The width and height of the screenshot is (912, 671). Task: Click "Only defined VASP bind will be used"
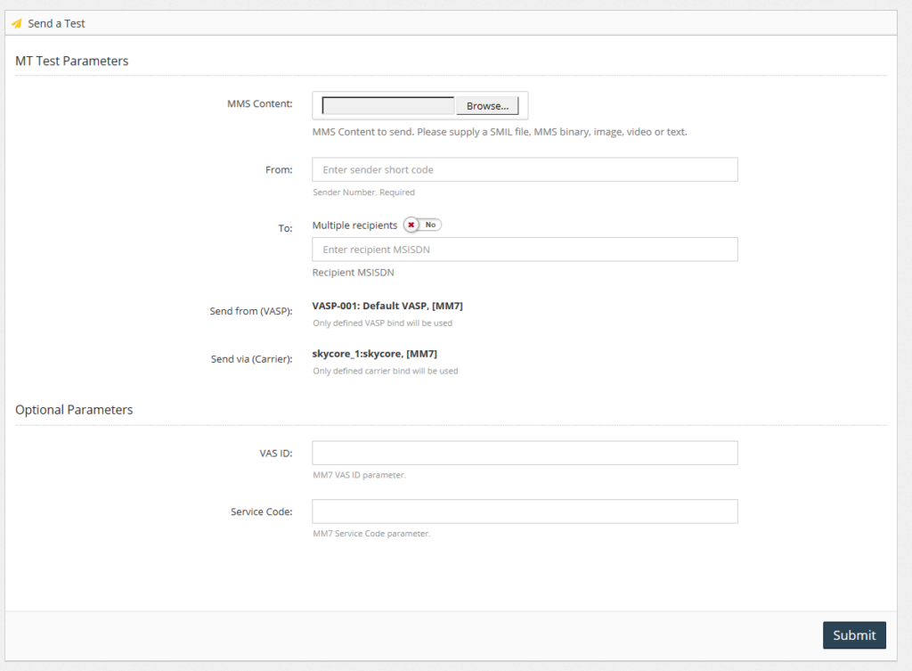click(x=382, y=323)
